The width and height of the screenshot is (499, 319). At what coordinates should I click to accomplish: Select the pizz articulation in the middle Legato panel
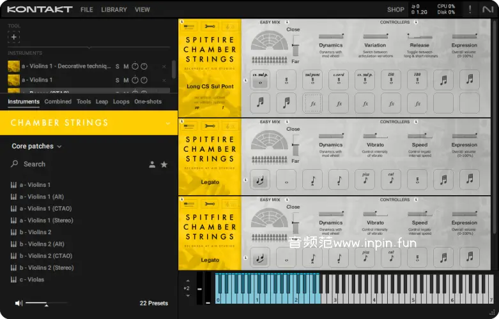click(365, 179)
